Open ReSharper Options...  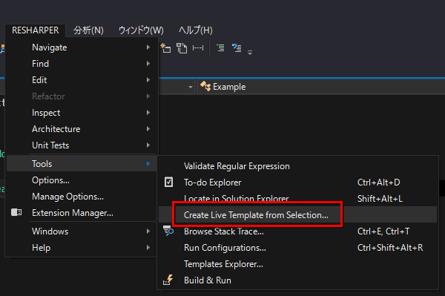[82, 180]
